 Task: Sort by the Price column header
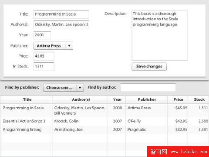tap(178, 99)
